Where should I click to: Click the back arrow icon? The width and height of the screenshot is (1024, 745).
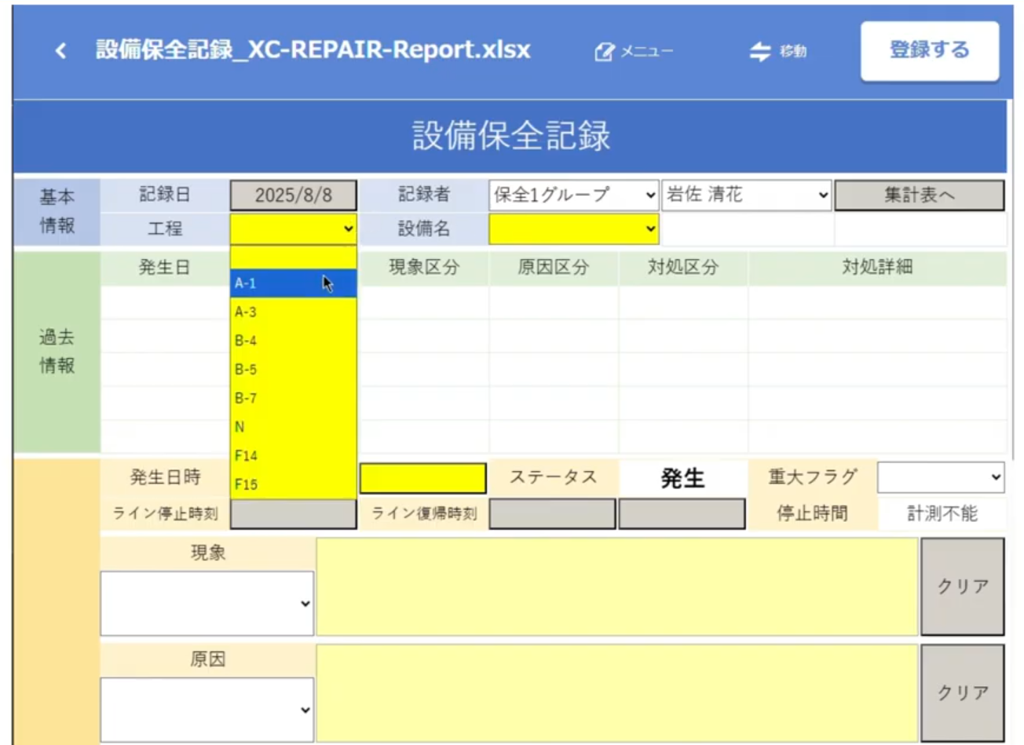pos(60,51)
